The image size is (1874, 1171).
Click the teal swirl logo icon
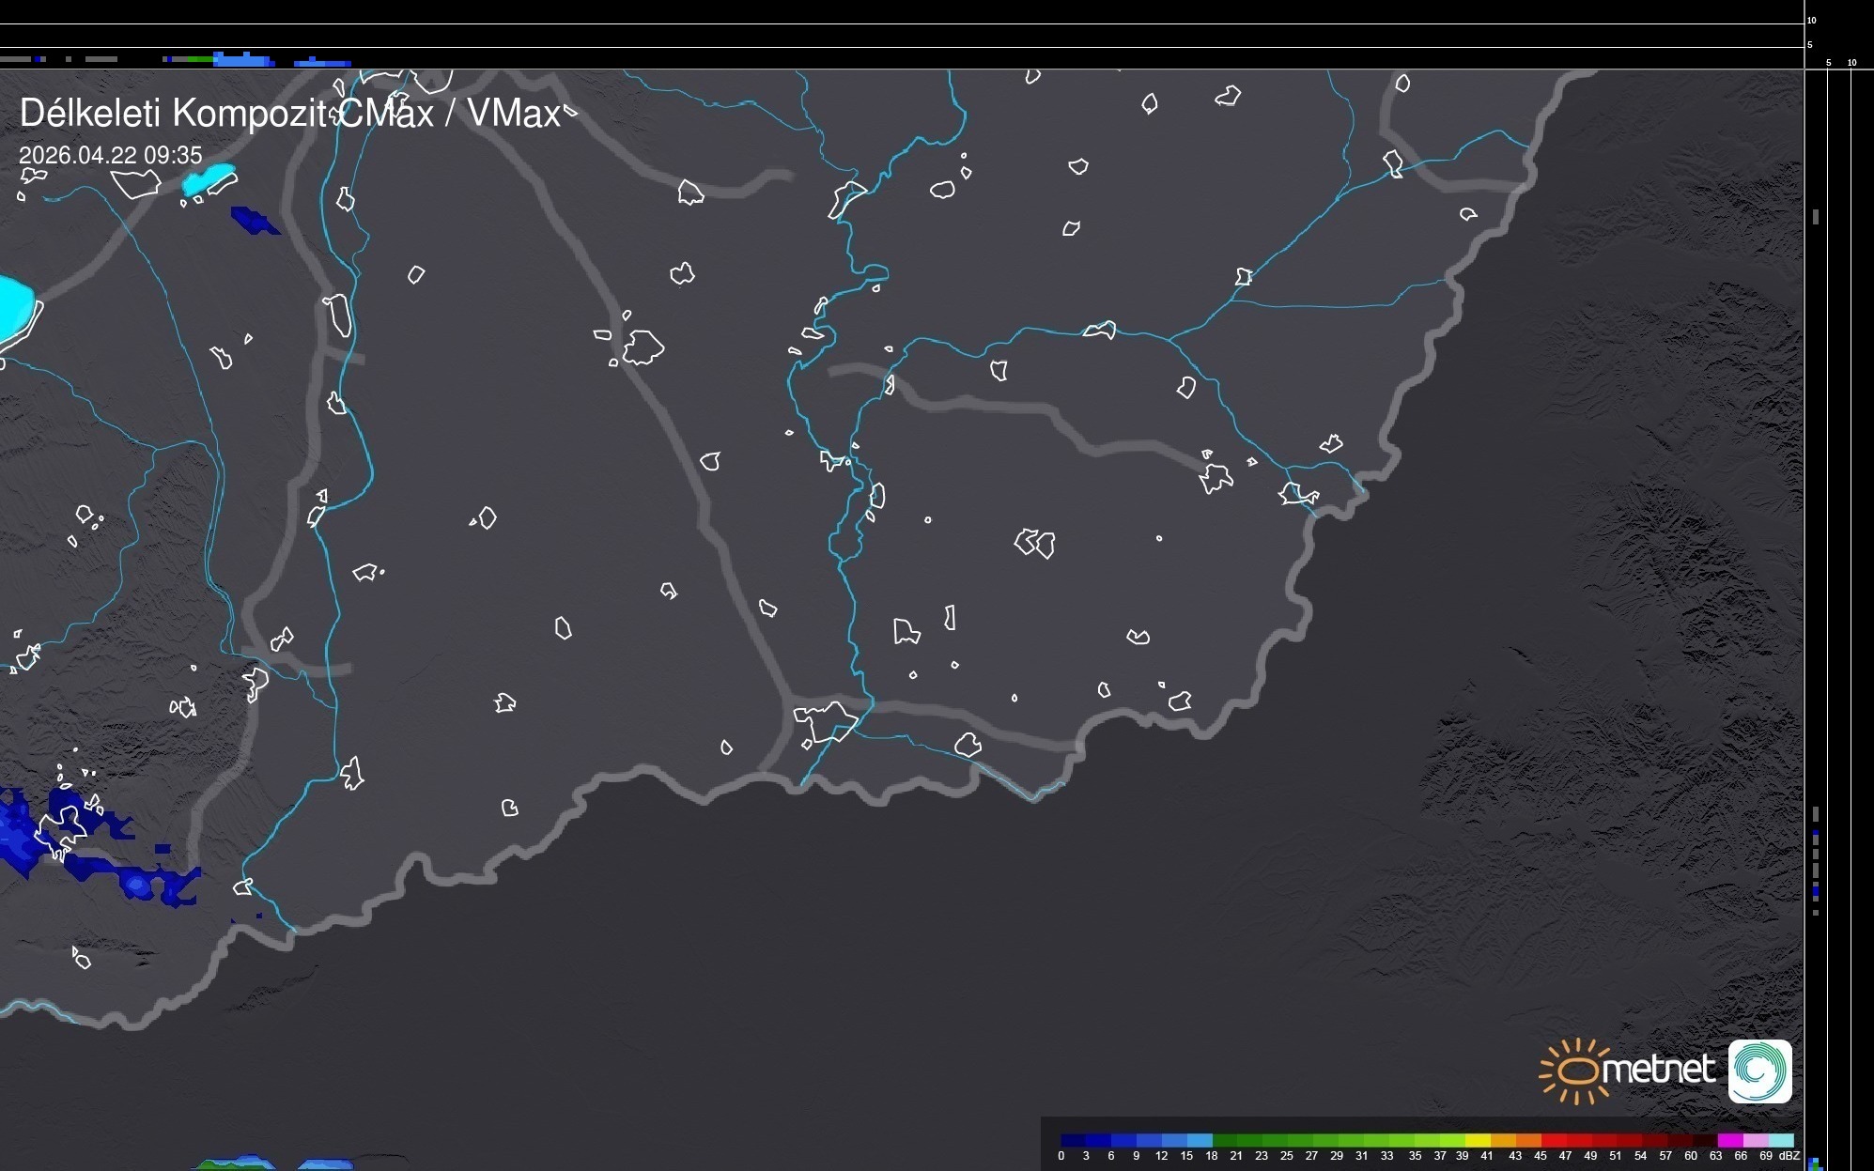[1759, 1071]
